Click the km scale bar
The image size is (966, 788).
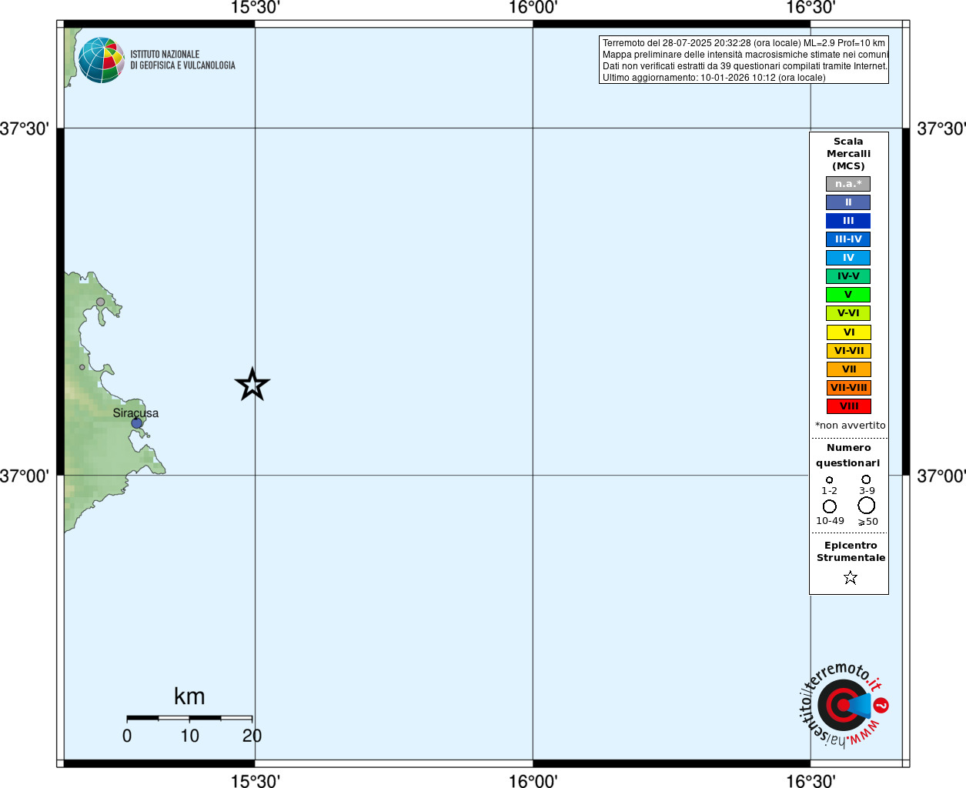[x=189, y=718]
